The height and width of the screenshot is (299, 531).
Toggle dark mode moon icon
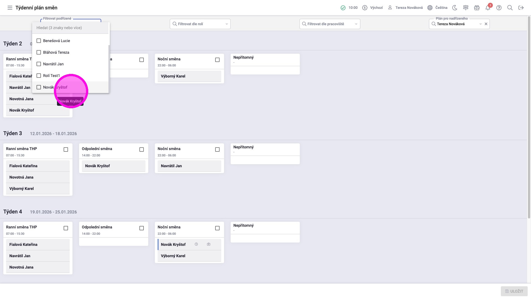[455, 8]
